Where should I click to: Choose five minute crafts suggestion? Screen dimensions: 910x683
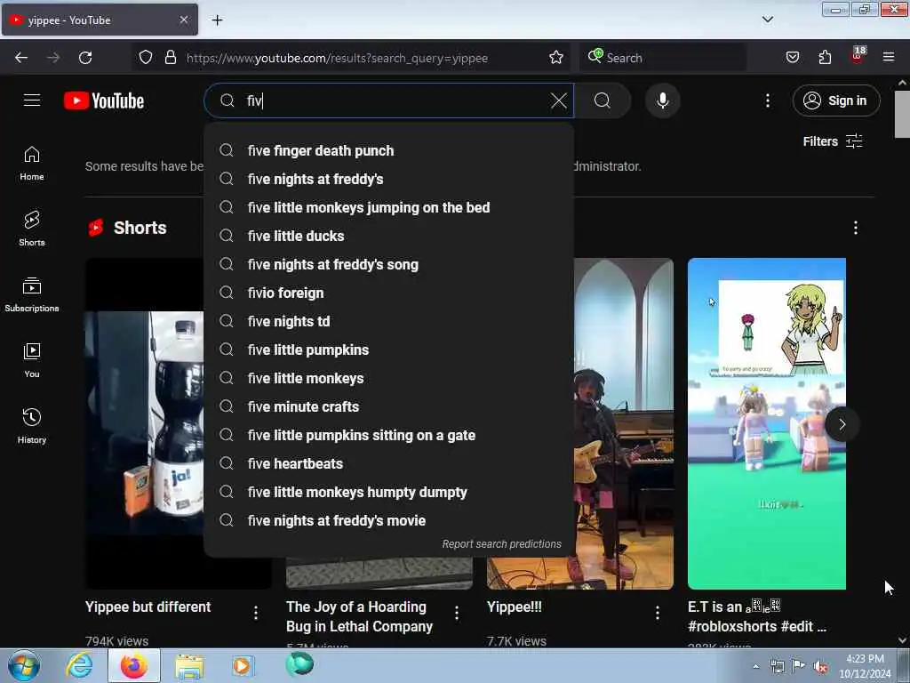pyautogui.click(x=389, y=407)
